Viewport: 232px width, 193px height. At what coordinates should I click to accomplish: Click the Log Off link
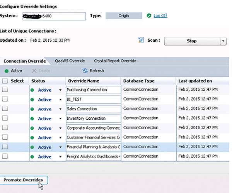point(160,16)
